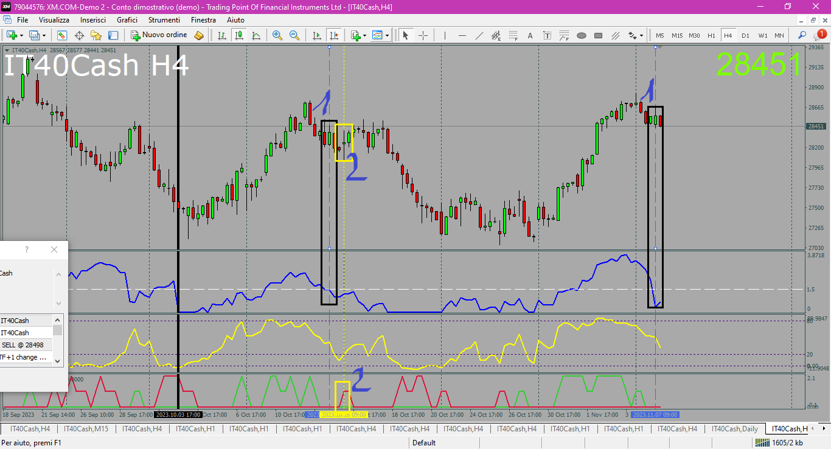Close the small dialog window

(54, 249)
